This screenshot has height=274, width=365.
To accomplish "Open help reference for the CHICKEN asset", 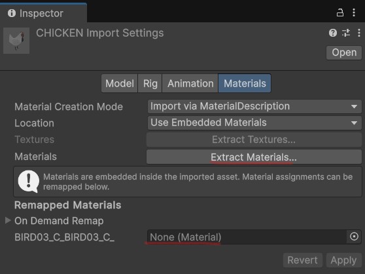I will point(333,33).
